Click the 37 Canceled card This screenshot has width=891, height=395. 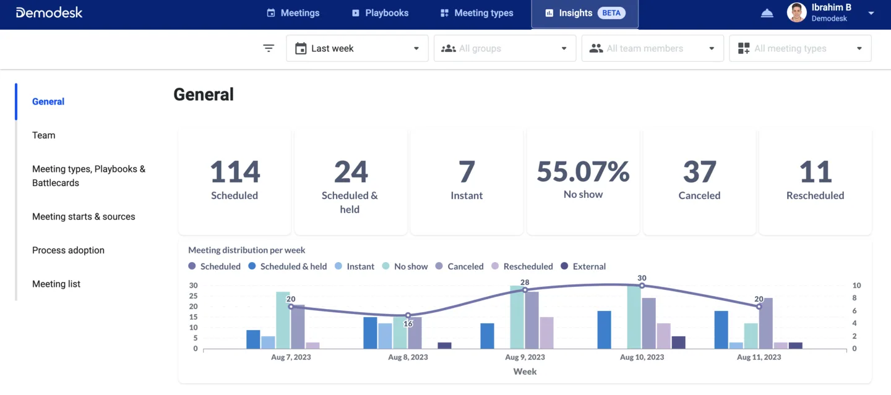[x=699, y=181]
